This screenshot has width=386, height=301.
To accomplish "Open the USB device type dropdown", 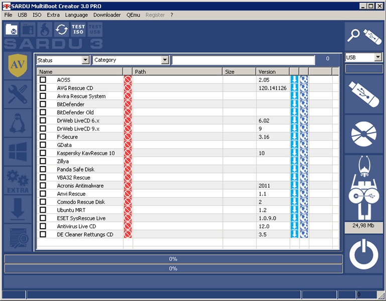I will pyautogui.click(x=378, y=57).
